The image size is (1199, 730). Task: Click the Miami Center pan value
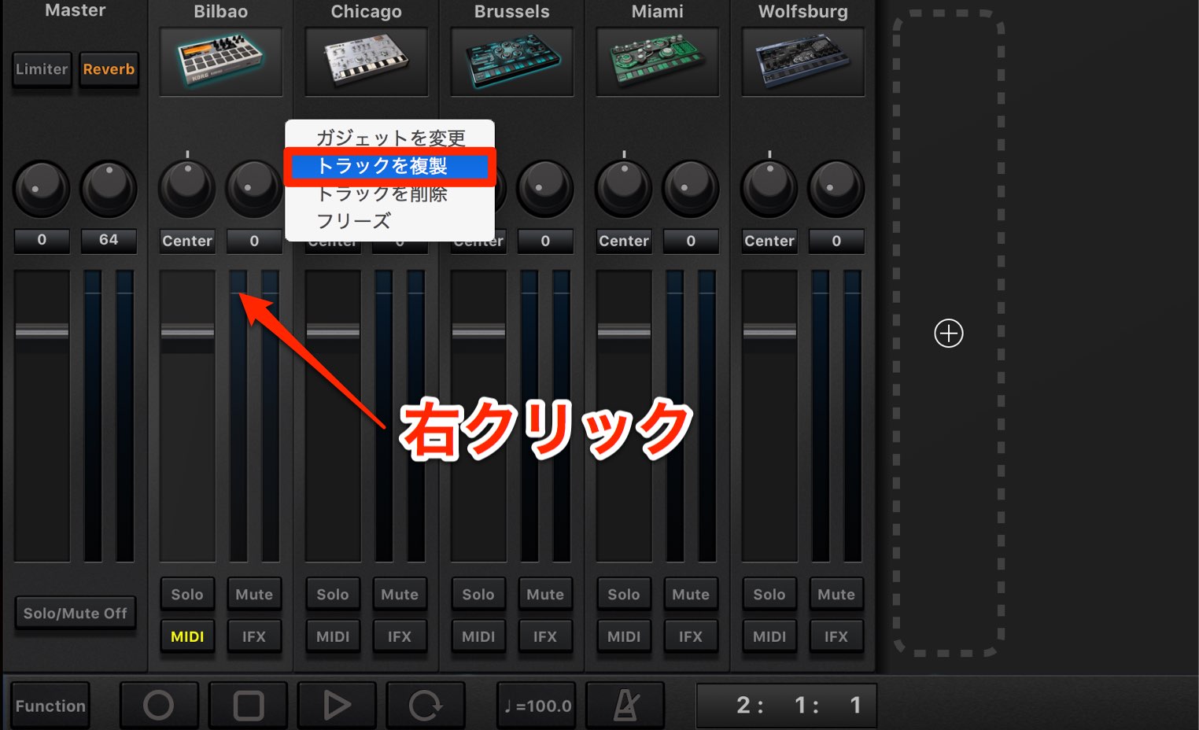624,241
